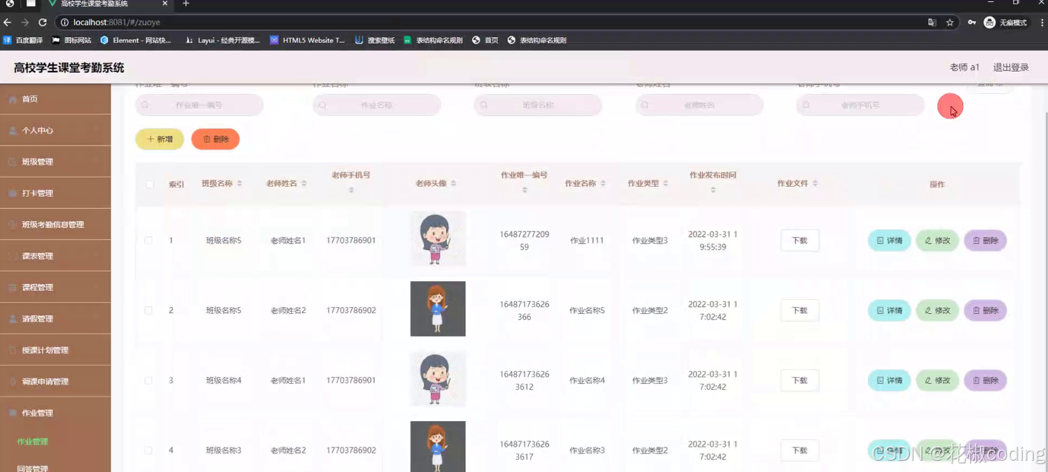Focus the 作业名称 search field
This screenshot has width=1048, height=472.
tap(377, 105)
